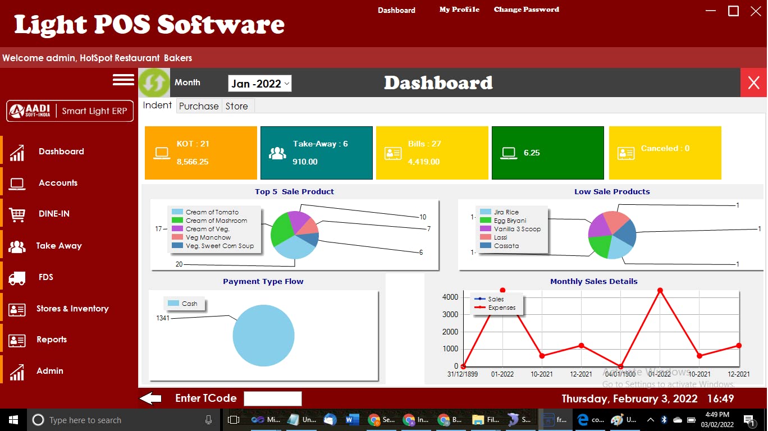Viewport: 768px width, 431px height.
Task: Click the Enter TCode input field
Action: (272, 399)
